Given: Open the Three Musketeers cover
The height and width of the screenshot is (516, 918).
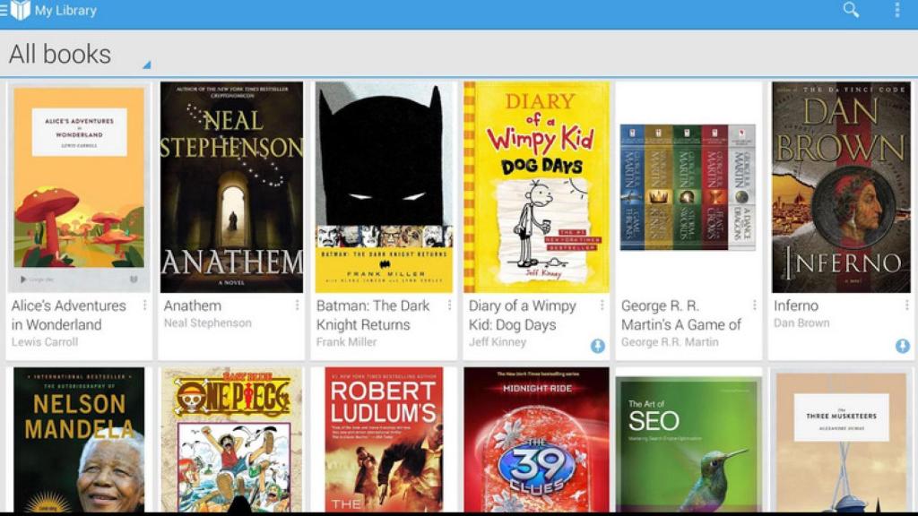Looking at the screenshot, I should point(841,443).
